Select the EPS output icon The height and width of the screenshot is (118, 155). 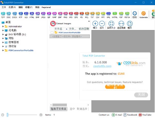click(76, 15)
